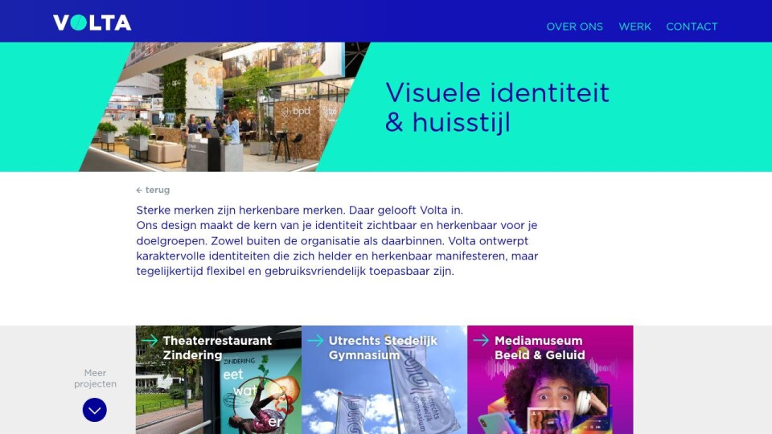Click the arrow icon on the Theaterrestaurant Zindering card
This screenshot has height=434, width=772.
pyautogui.click(x=150, y=341)
